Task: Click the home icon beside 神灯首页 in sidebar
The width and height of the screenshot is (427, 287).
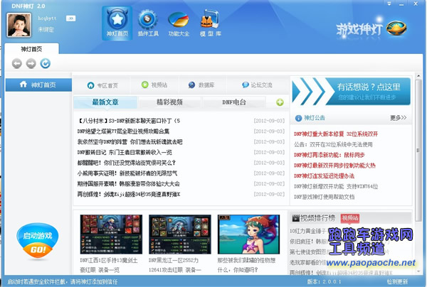Action: pyautogui.click(x=23, y=85)
